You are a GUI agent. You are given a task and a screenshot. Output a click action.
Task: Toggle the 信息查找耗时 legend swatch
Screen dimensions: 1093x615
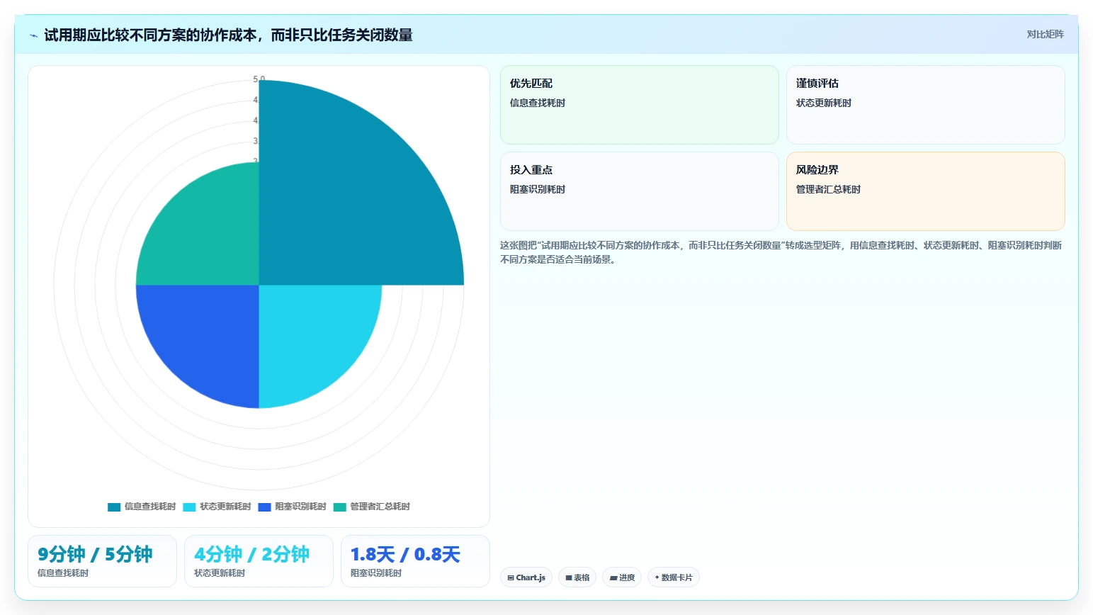(114, 507)
